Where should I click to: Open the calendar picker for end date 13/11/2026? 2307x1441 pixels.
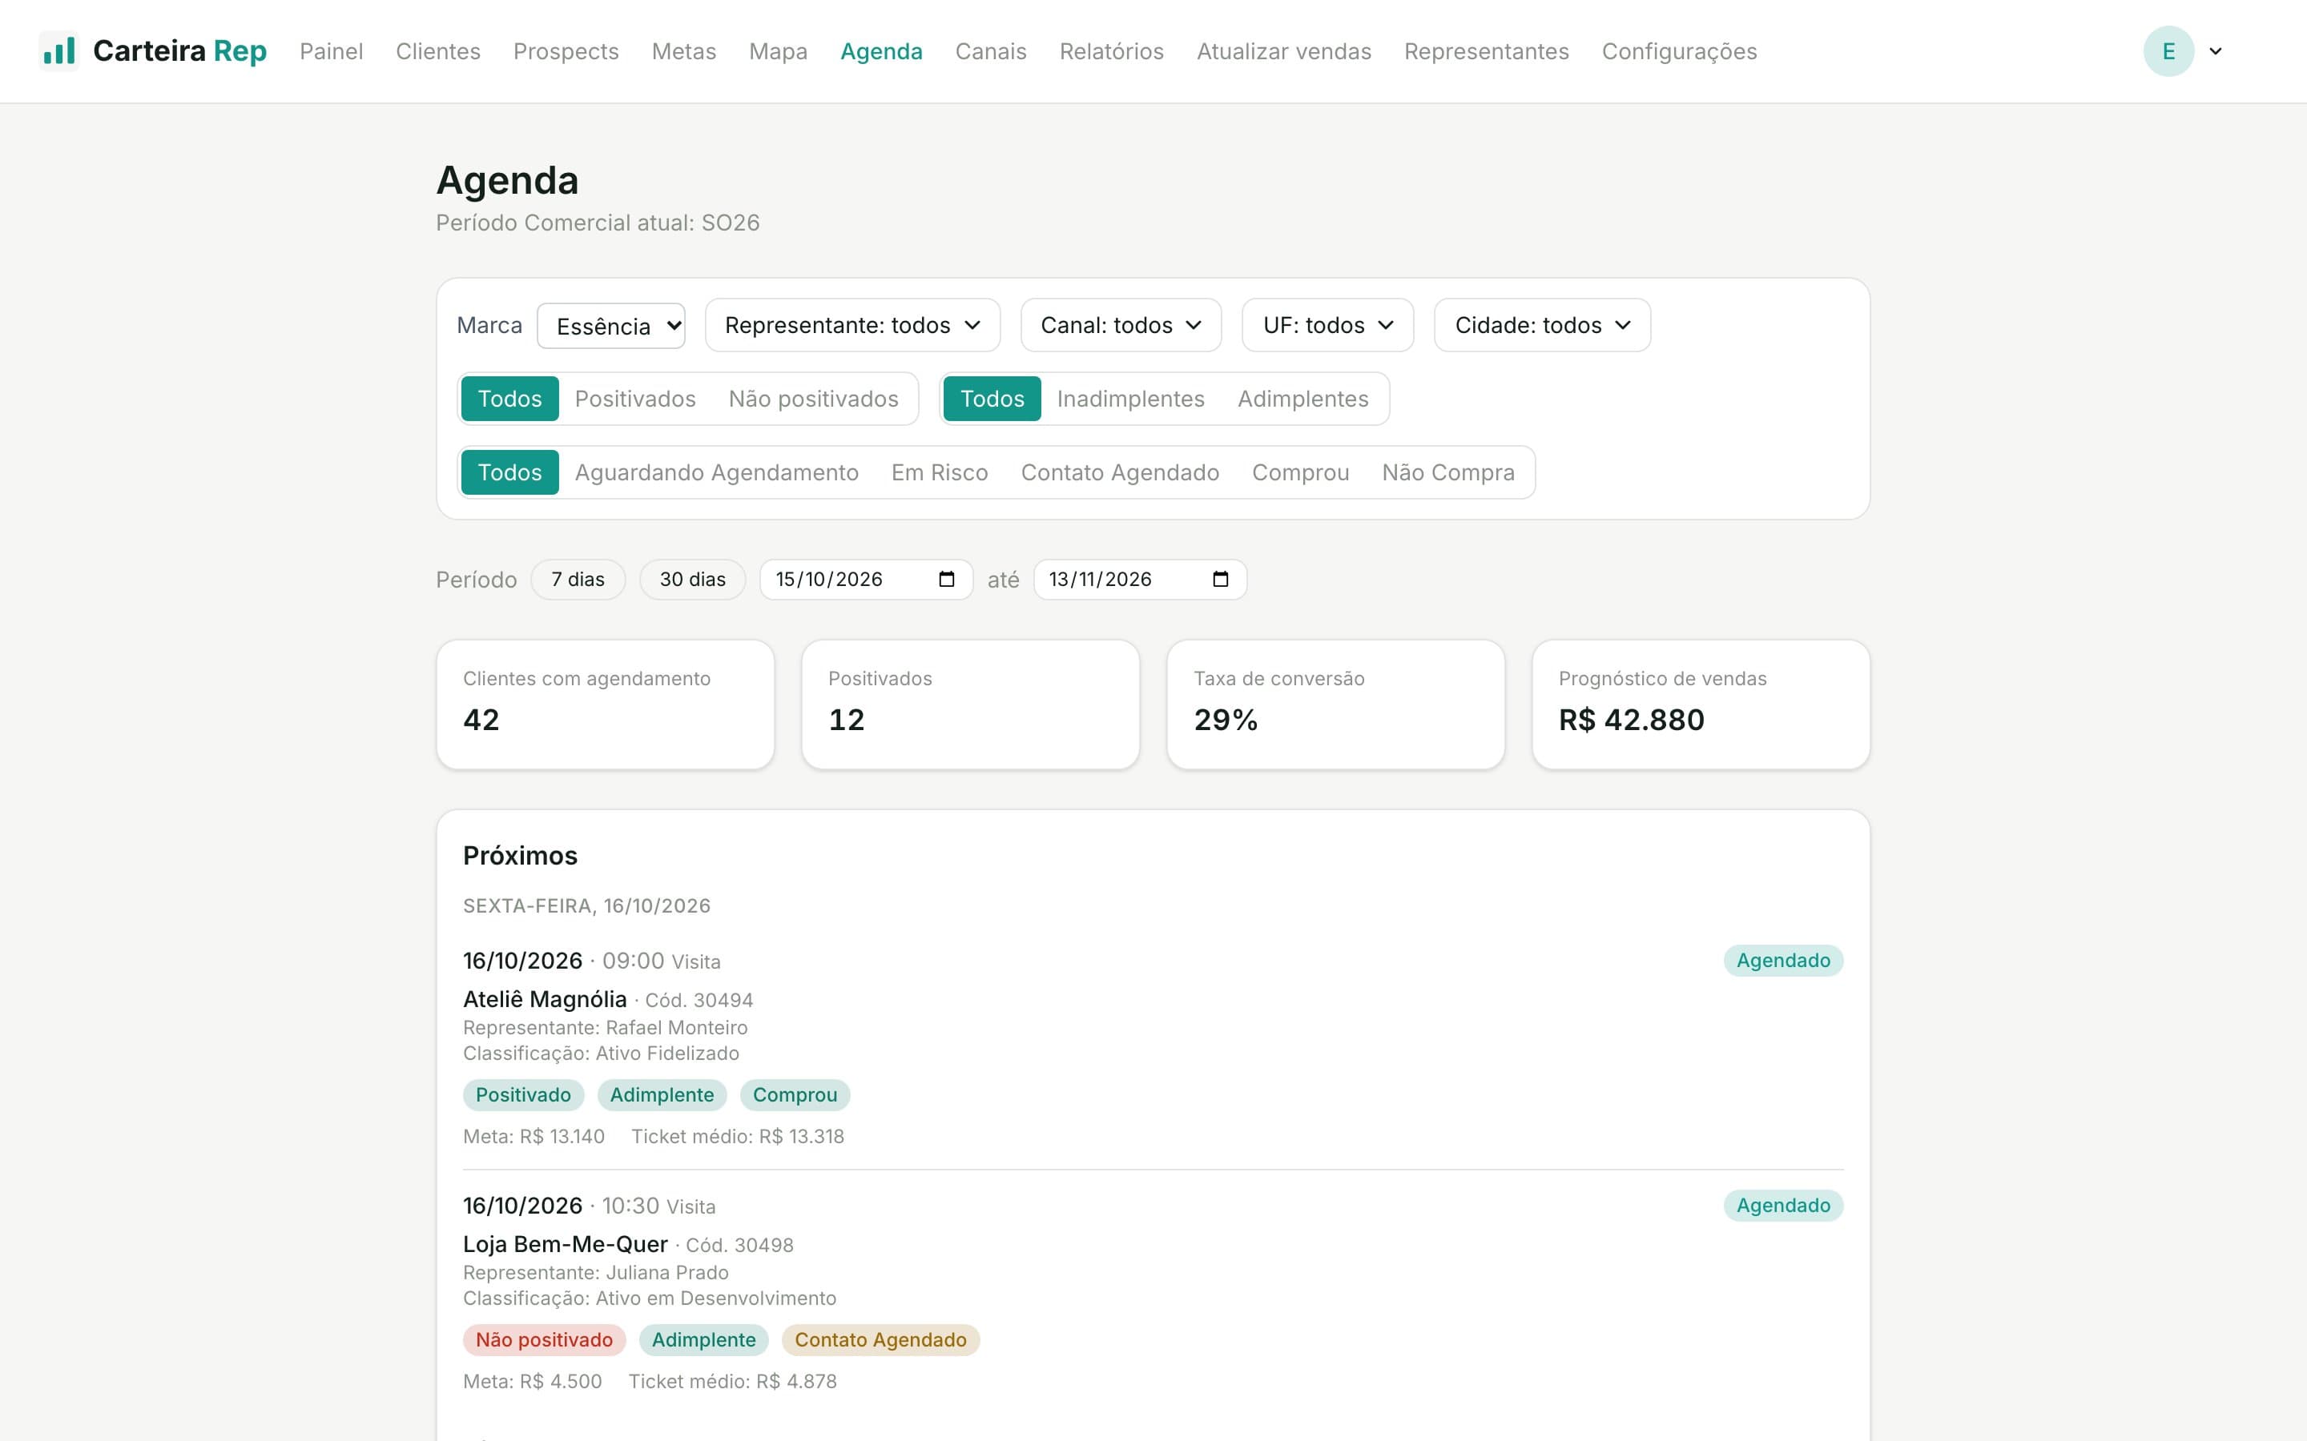[1220, 580]
